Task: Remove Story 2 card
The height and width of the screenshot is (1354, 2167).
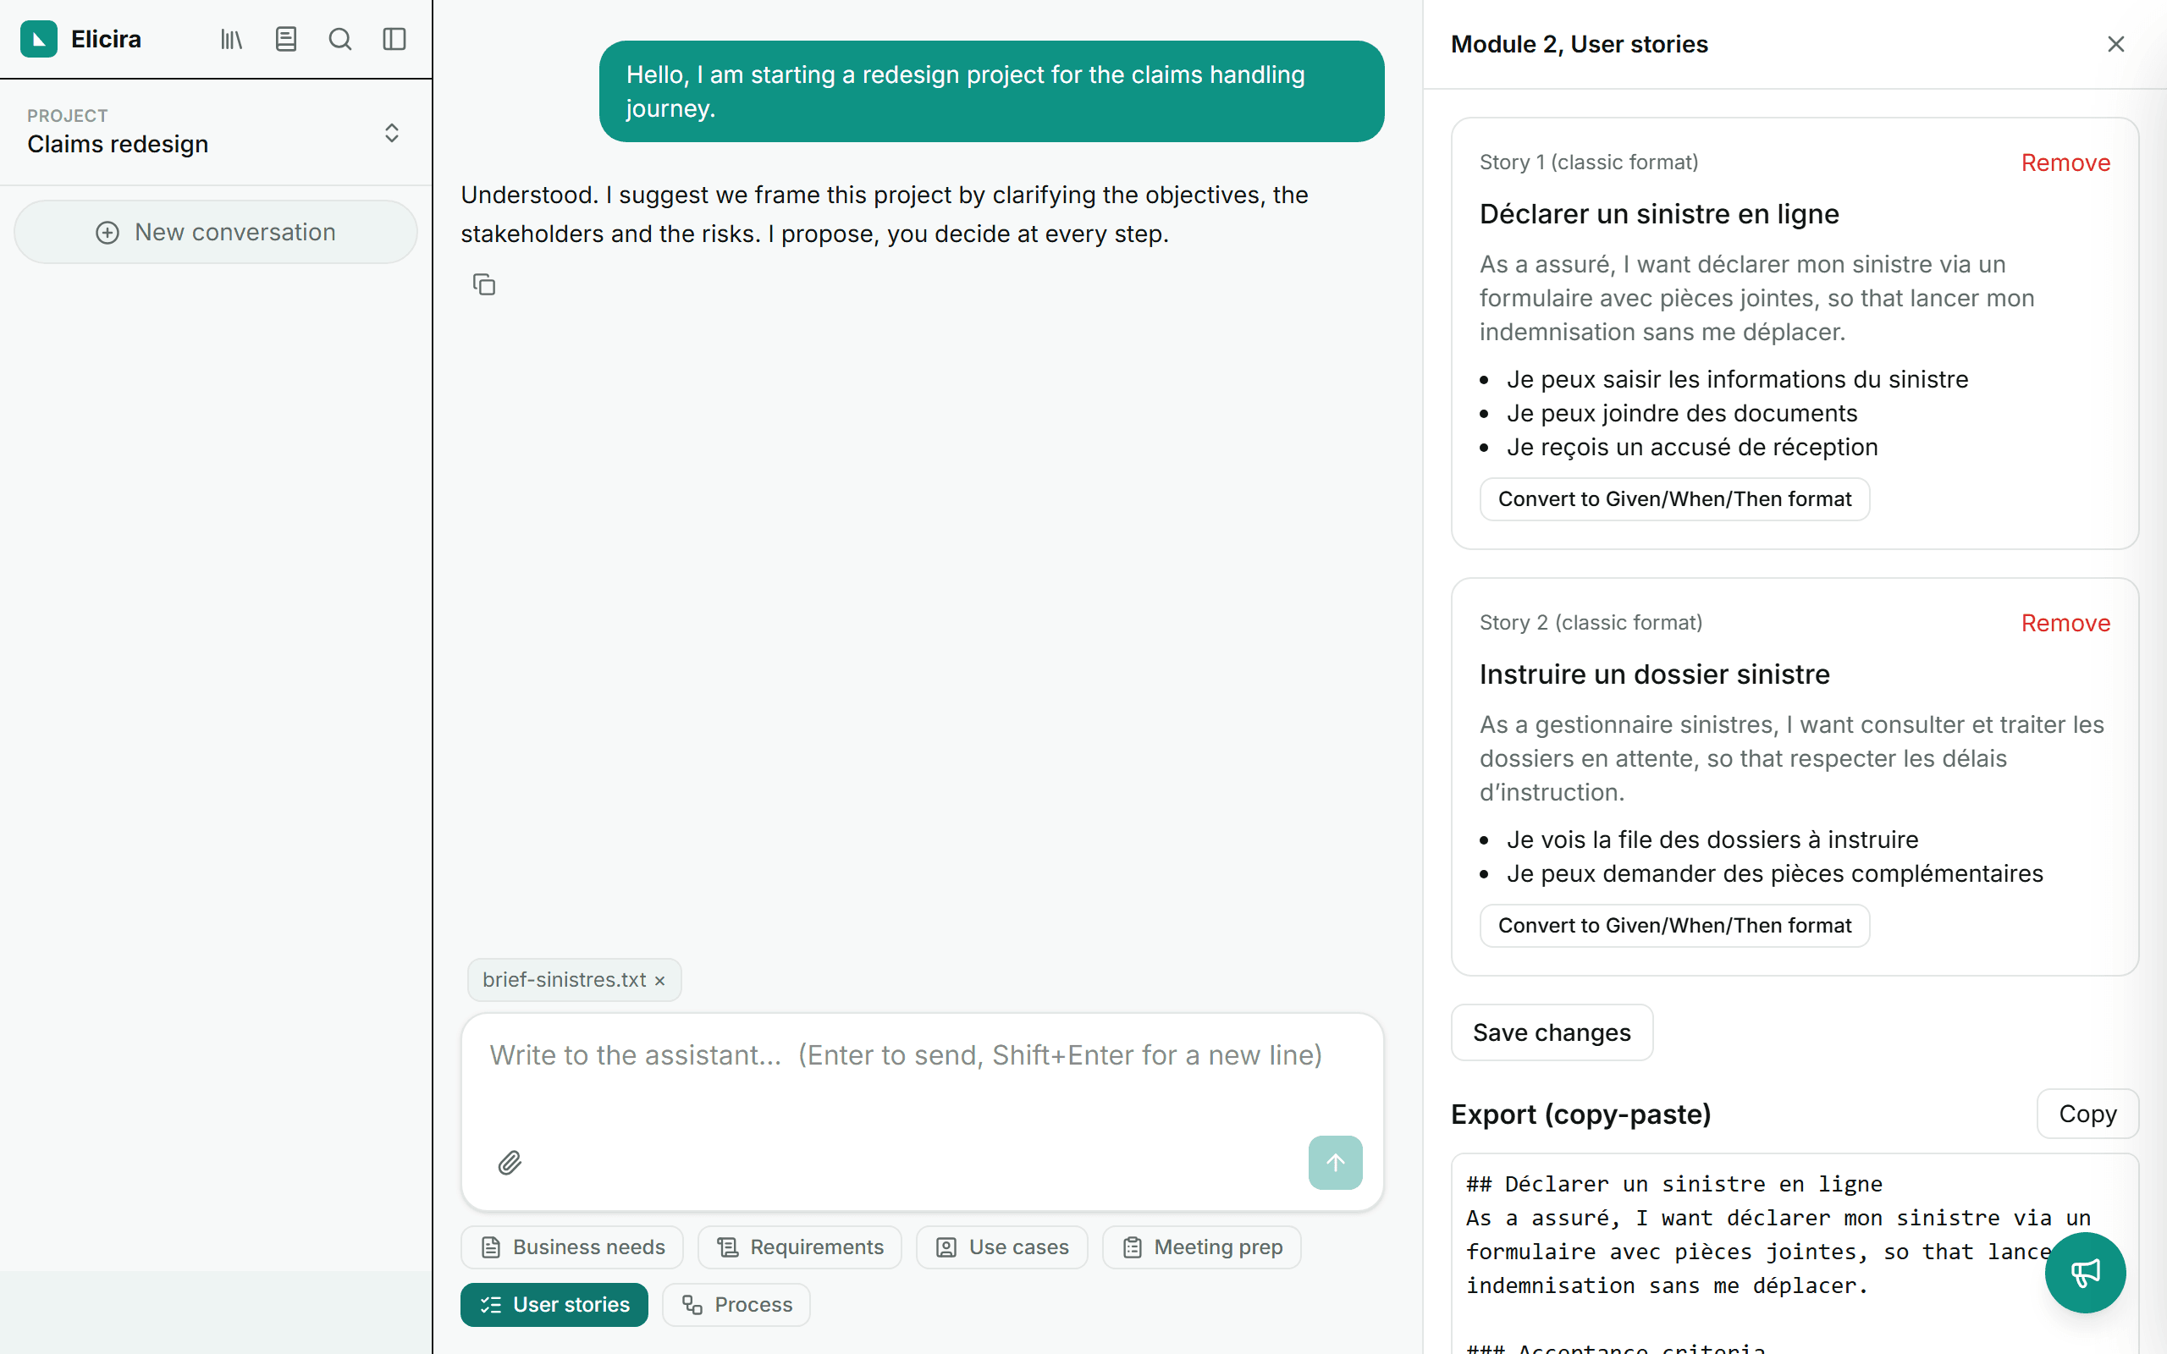Action: pyautogui.click(x=2065, y=622)
